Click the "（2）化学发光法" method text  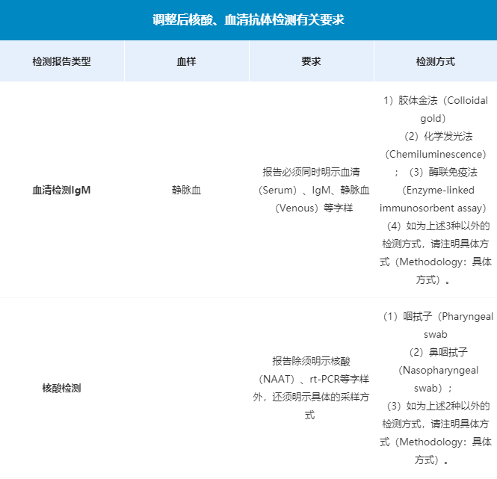[x=435, y=137]
